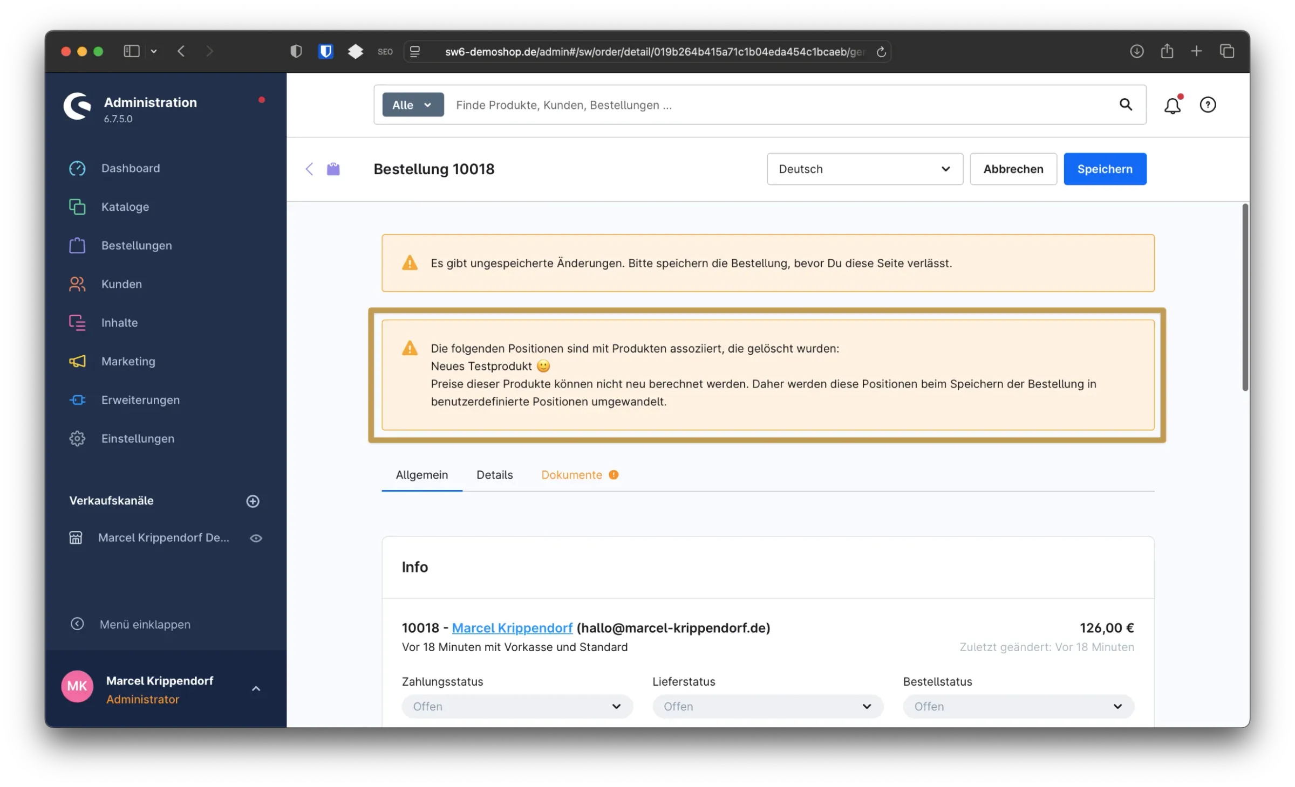Viewport: 1295px width, 787px height.
Task: Open Einstellungen in the sidebar
Action: 138,438
